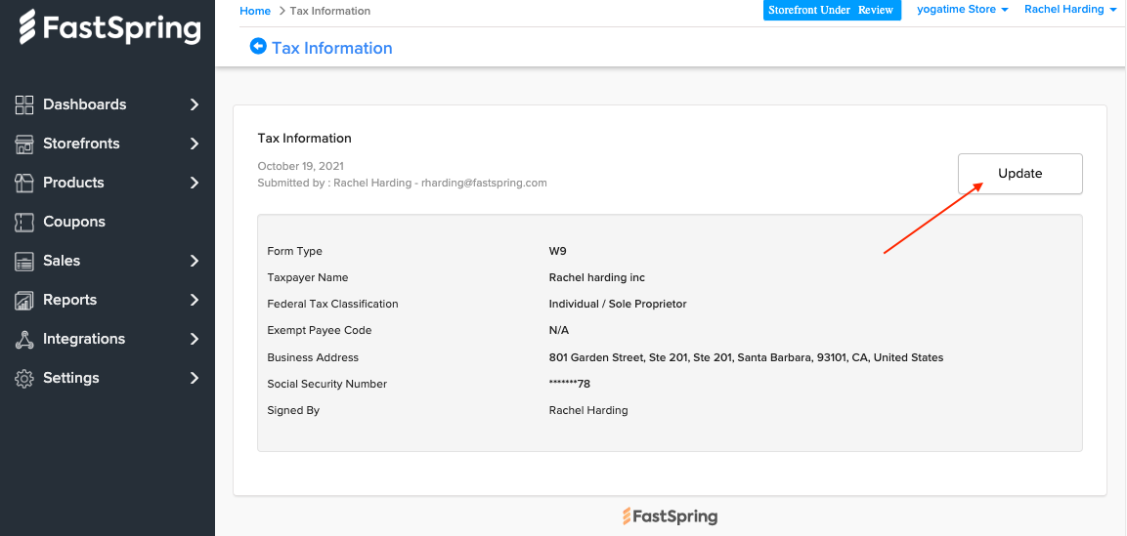The height and width of the screenshot is (536, 1127).
Task: Click Federal Tax Classification label
Action: [x=332, y=305]
